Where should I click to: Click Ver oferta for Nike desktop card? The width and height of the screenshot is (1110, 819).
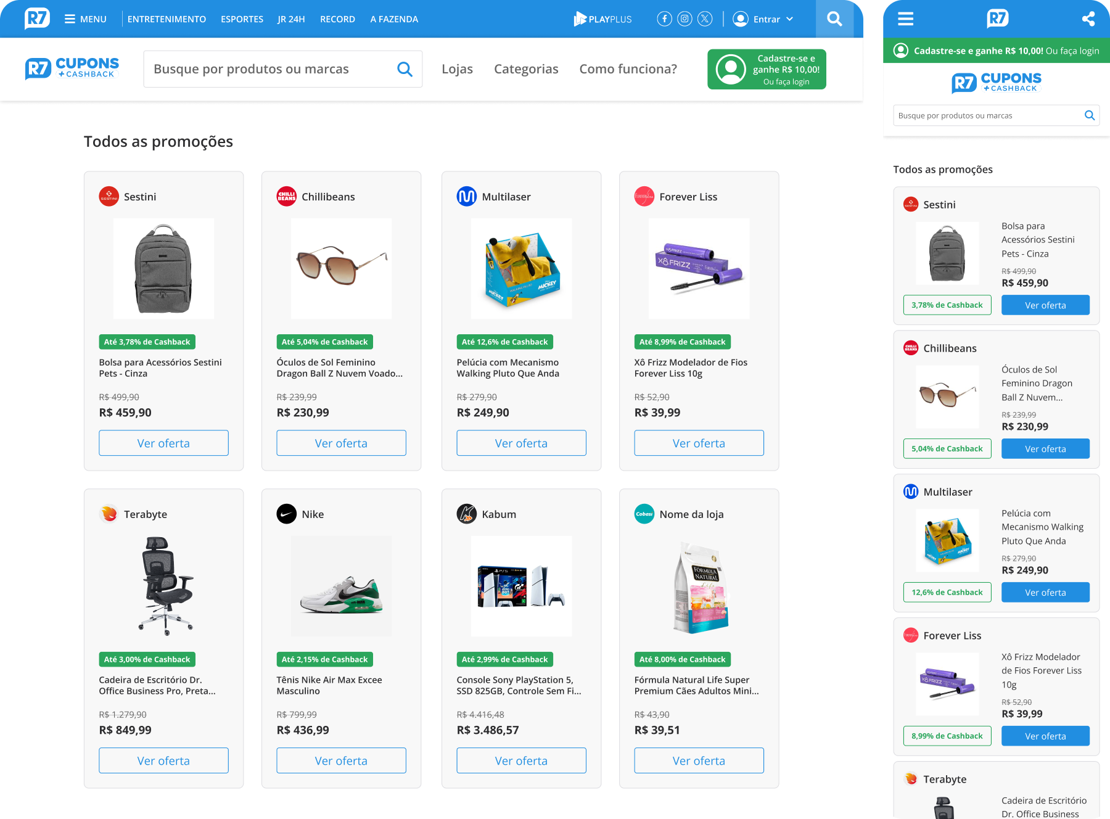pos(341,760)
